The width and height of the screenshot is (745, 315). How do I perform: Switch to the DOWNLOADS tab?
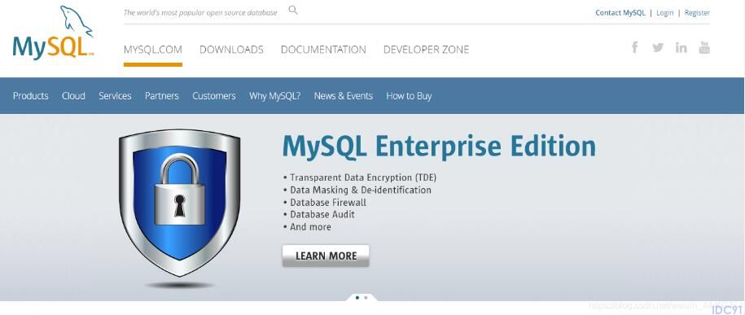231,50
